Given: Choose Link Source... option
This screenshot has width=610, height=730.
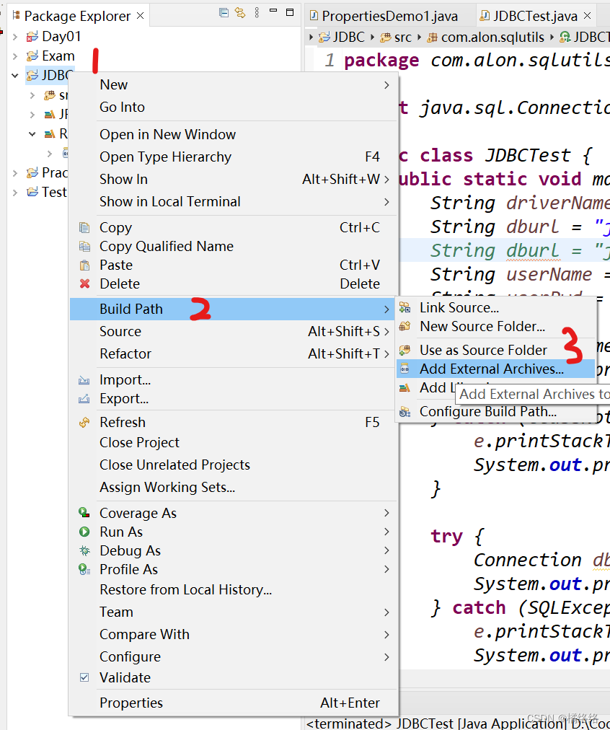Looking at the screenshot, I should pos(495,308).
